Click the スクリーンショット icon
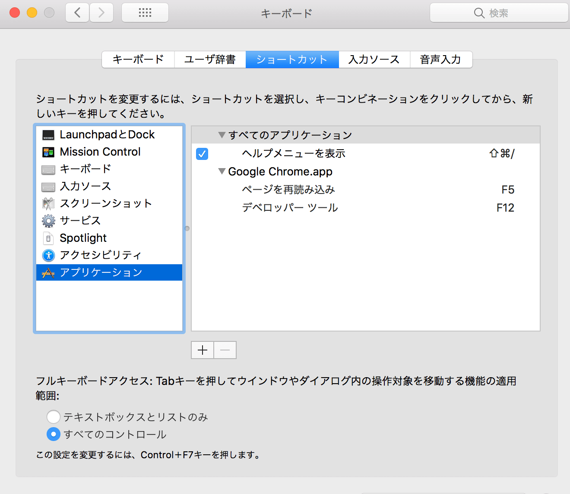The image size is (570, 494). (x=48, y=204)
